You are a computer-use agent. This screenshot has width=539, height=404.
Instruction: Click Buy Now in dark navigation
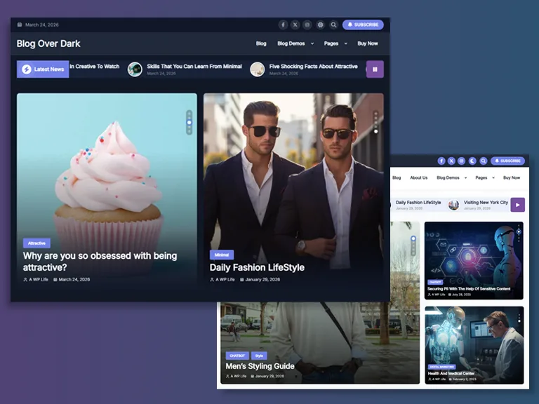pyautogui.click(x=368, y=43)
